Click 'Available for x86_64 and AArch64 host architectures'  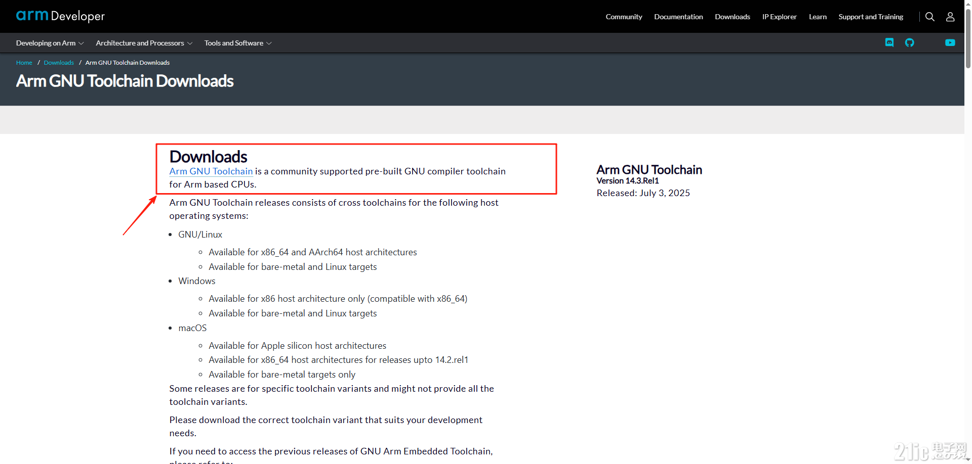[x=313, y=252]
